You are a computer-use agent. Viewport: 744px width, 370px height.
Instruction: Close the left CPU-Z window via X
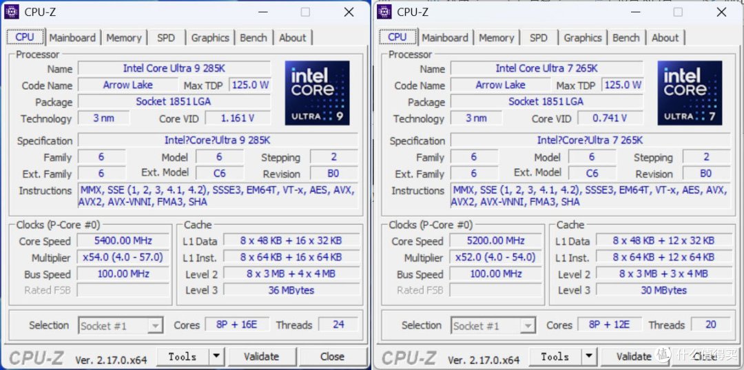[x=349, y=12]
